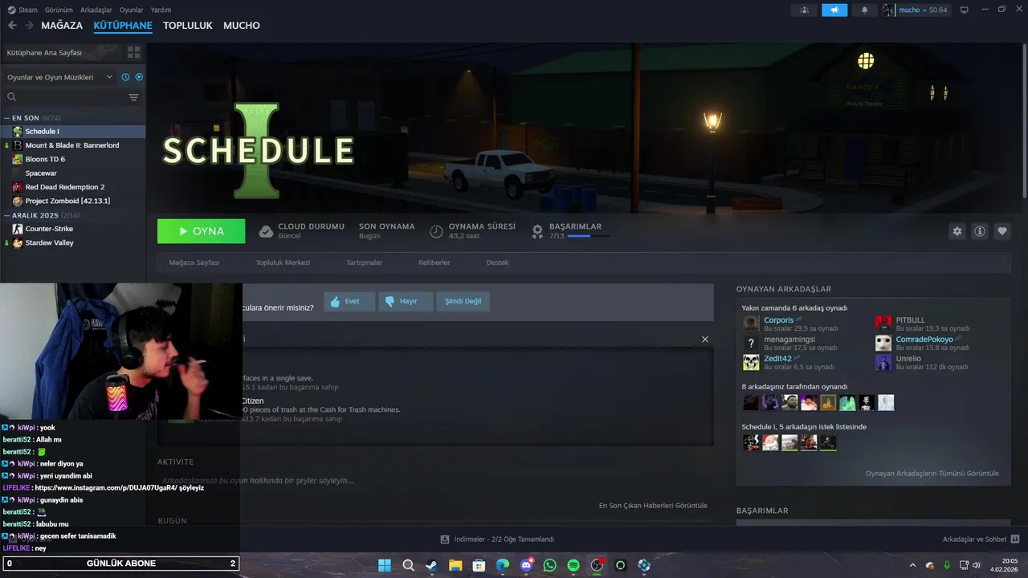Image resolution: width=1028 pixels, height=578 pixels.
Task: Open the Oyunlar ve Oyun Müzikleri dropdown
Action: tap(59, 77)
